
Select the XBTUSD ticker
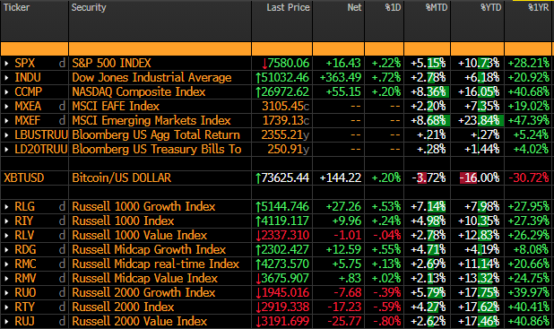click(23, 178)
